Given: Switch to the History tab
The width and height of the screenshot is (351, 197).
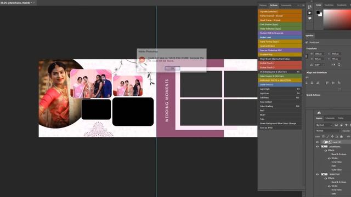Looking at the screenshot, I should [263, 5].
